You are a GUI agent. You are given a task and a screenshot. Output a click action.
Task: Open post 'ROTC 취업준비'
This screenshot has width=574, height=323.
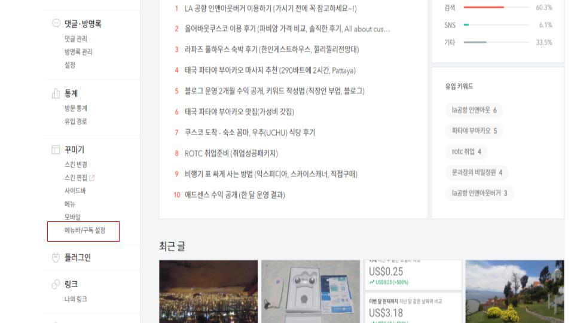[231, 154]
